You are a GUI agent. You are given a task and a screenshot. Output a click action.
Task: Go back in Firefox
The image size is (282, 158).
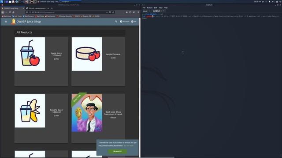tap(3, 12)
